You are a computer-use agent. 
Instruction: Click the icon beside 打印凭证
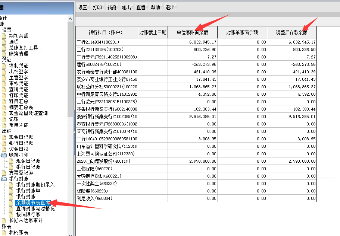(4, 95)
